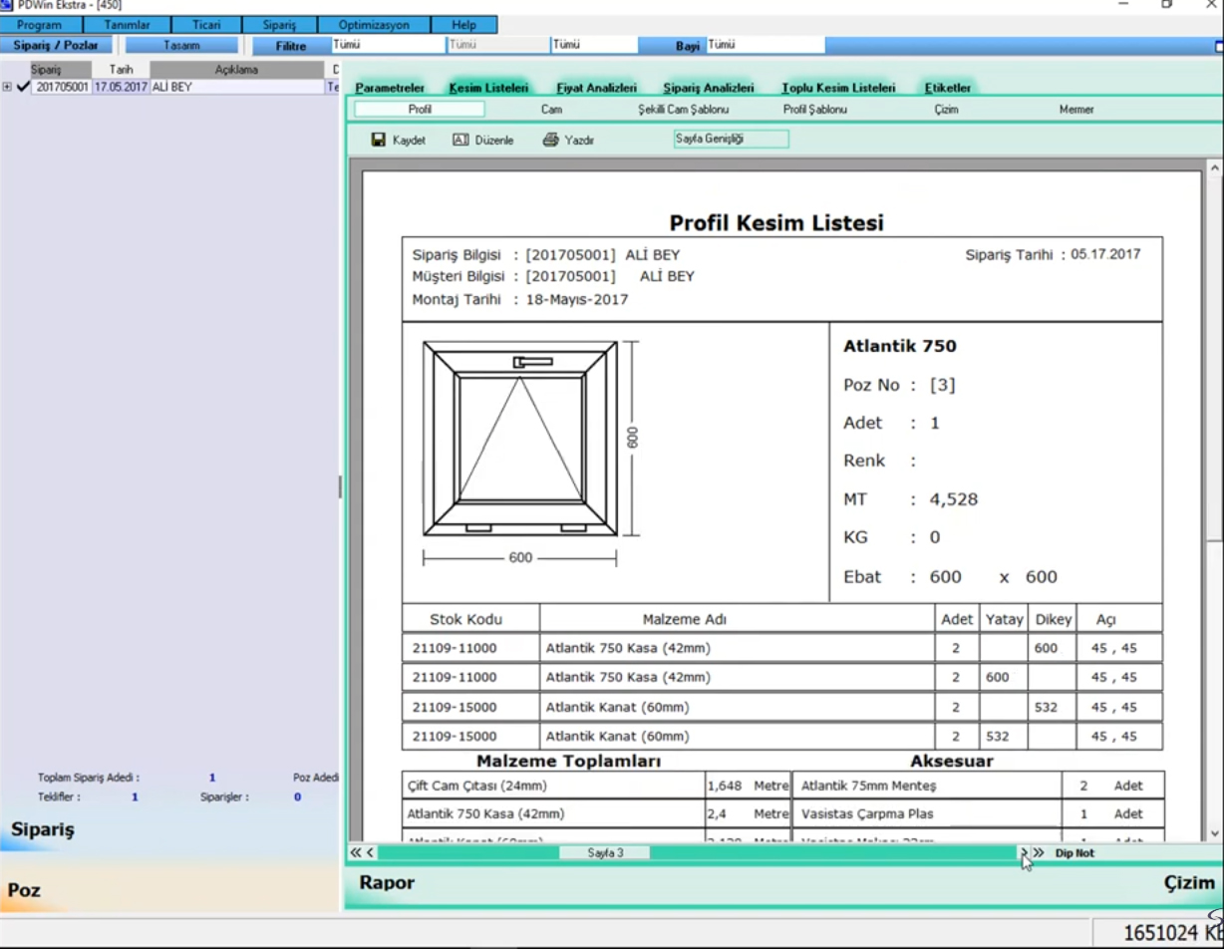
Task: Click the Kaydet save disk icon
Action: coord(379,141)
